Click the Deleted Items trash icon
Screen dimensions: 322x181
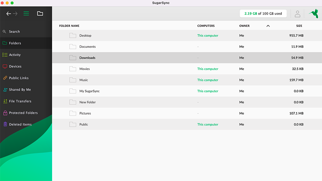point(5,124)
